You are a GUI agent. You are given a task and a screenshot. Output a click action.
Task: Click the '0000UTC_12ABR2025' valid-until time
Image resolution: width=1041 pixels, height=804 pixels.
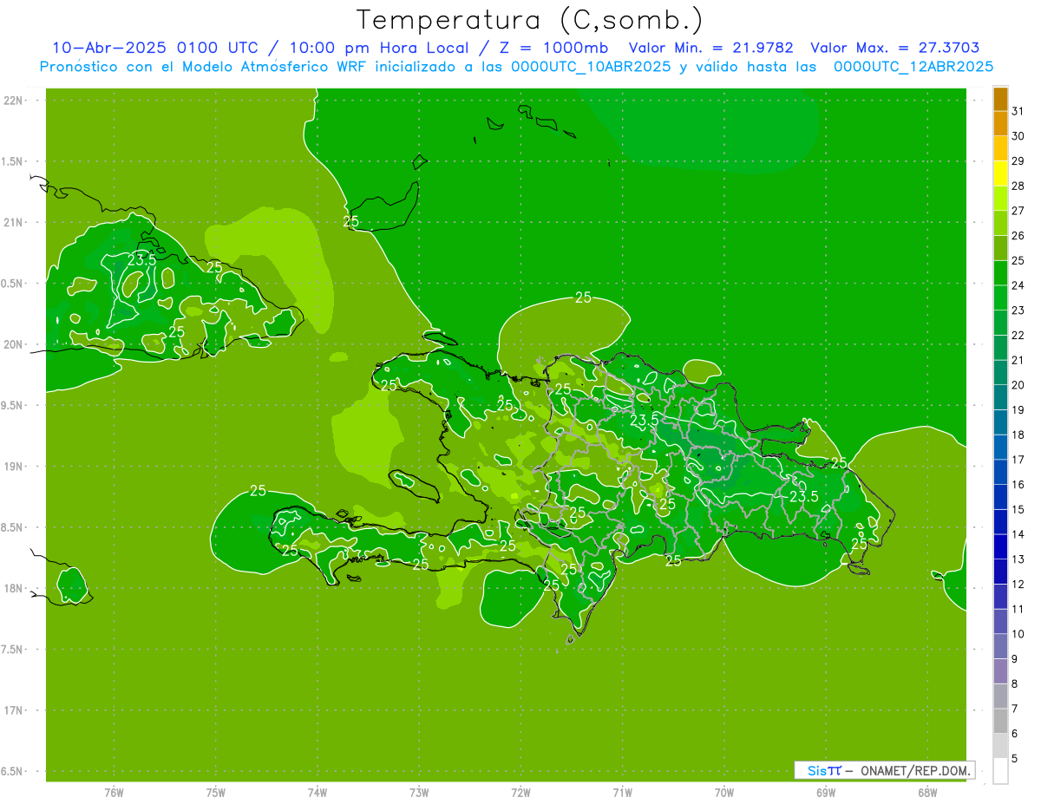(x=913, y=67)
